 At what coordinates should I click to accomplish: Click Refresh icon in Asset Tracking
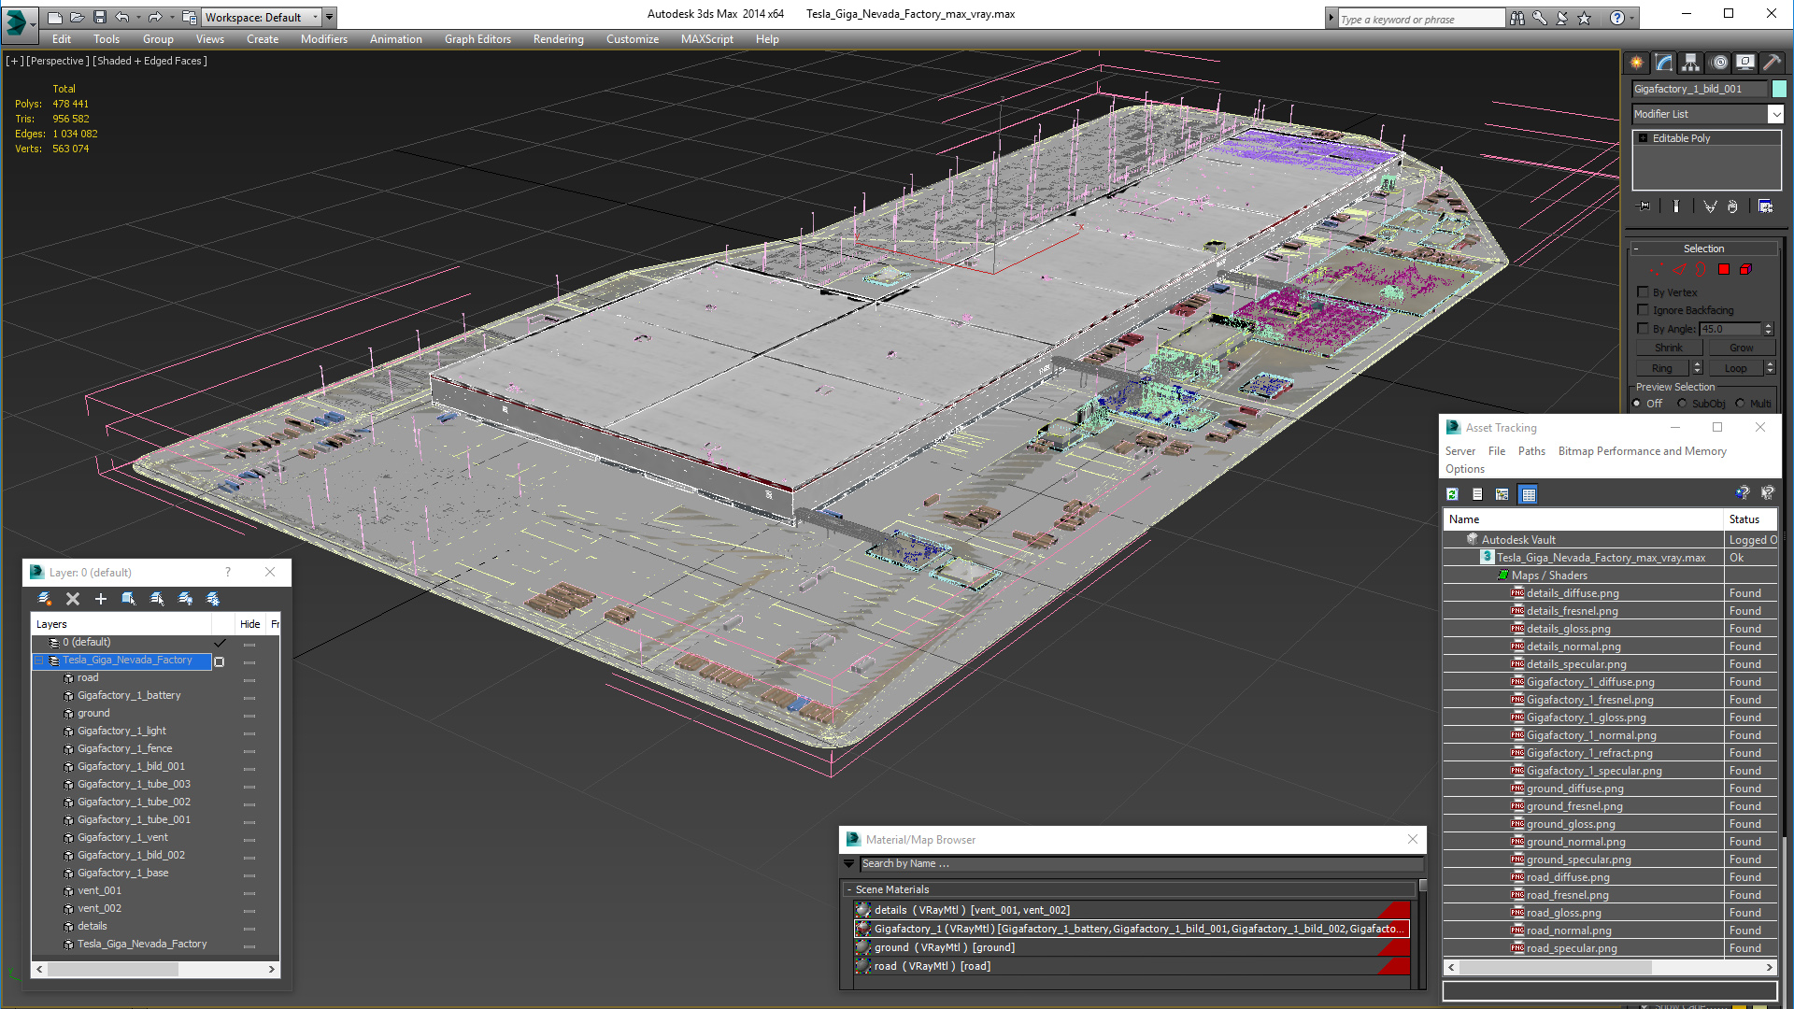point(1452,494)
